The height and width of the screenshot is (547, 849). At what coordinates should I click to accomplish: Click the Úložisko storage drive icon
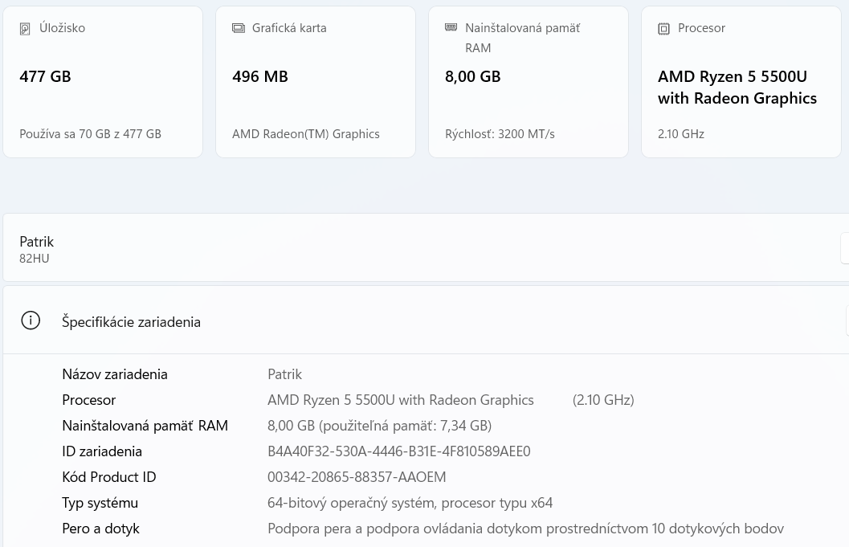pyautogui.click(x=25, y=28)
